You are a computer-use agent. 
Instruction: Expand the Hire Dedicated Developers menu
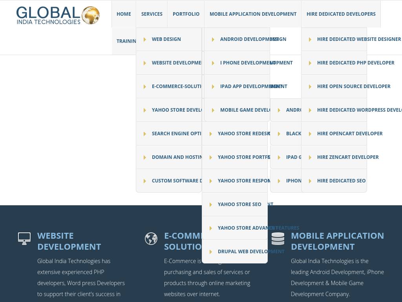point(341,14)
